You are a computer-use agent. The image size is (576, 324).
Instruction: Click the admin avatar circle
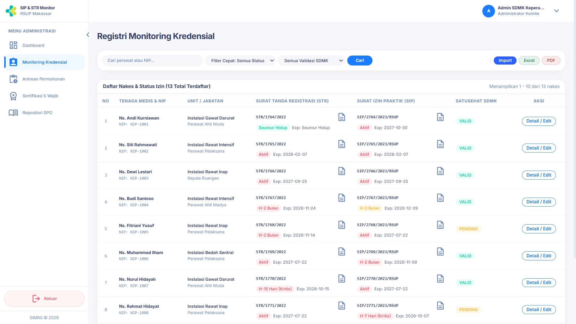click(x=488, y=11)
